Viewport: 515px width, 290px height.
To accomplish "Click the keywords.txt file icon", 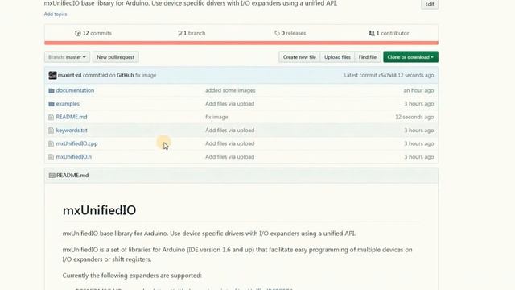I will click(51, 130).
